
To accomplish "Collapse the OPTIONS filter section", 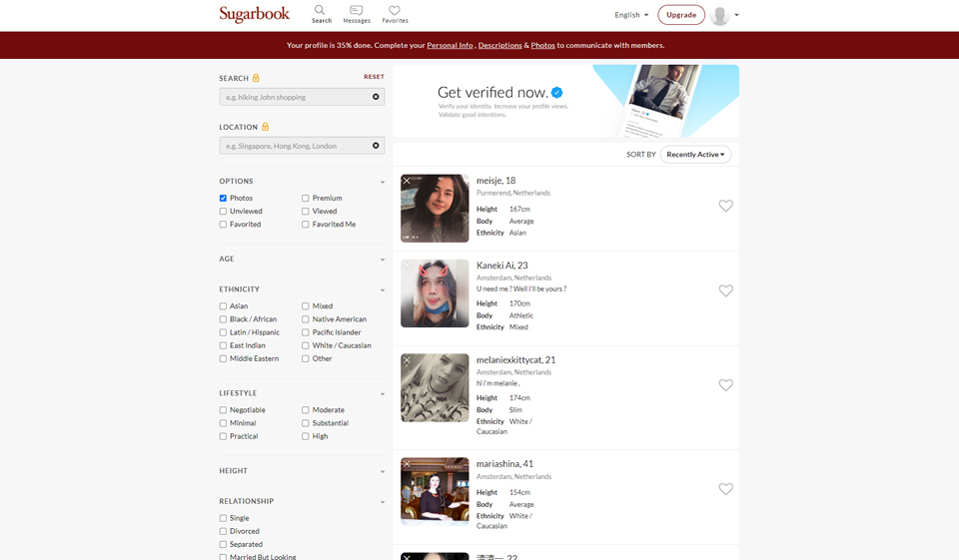I will coord(383,182).
